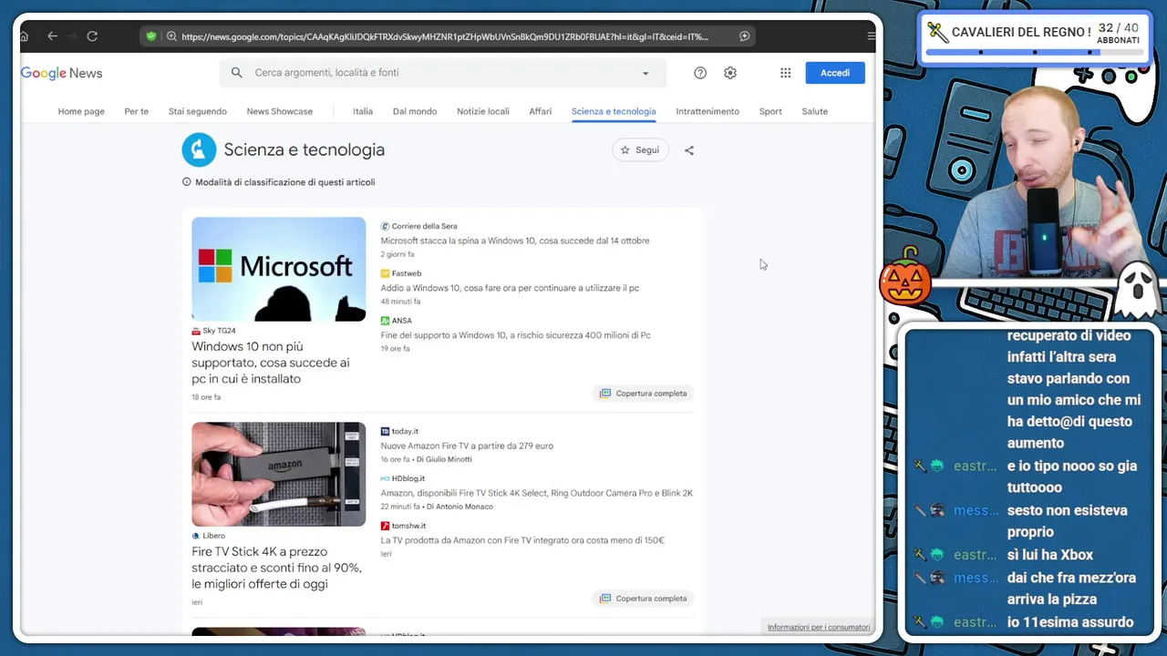Click the Amazon Fire TV Stick thumbnail
Viewport: 1167px width, 656px height.
pyautogui.click(x=278, y=474)
